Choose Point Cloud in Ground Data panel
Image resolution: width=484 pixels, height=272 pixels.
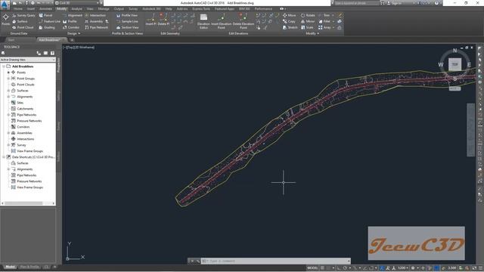(x=23, y=27)
